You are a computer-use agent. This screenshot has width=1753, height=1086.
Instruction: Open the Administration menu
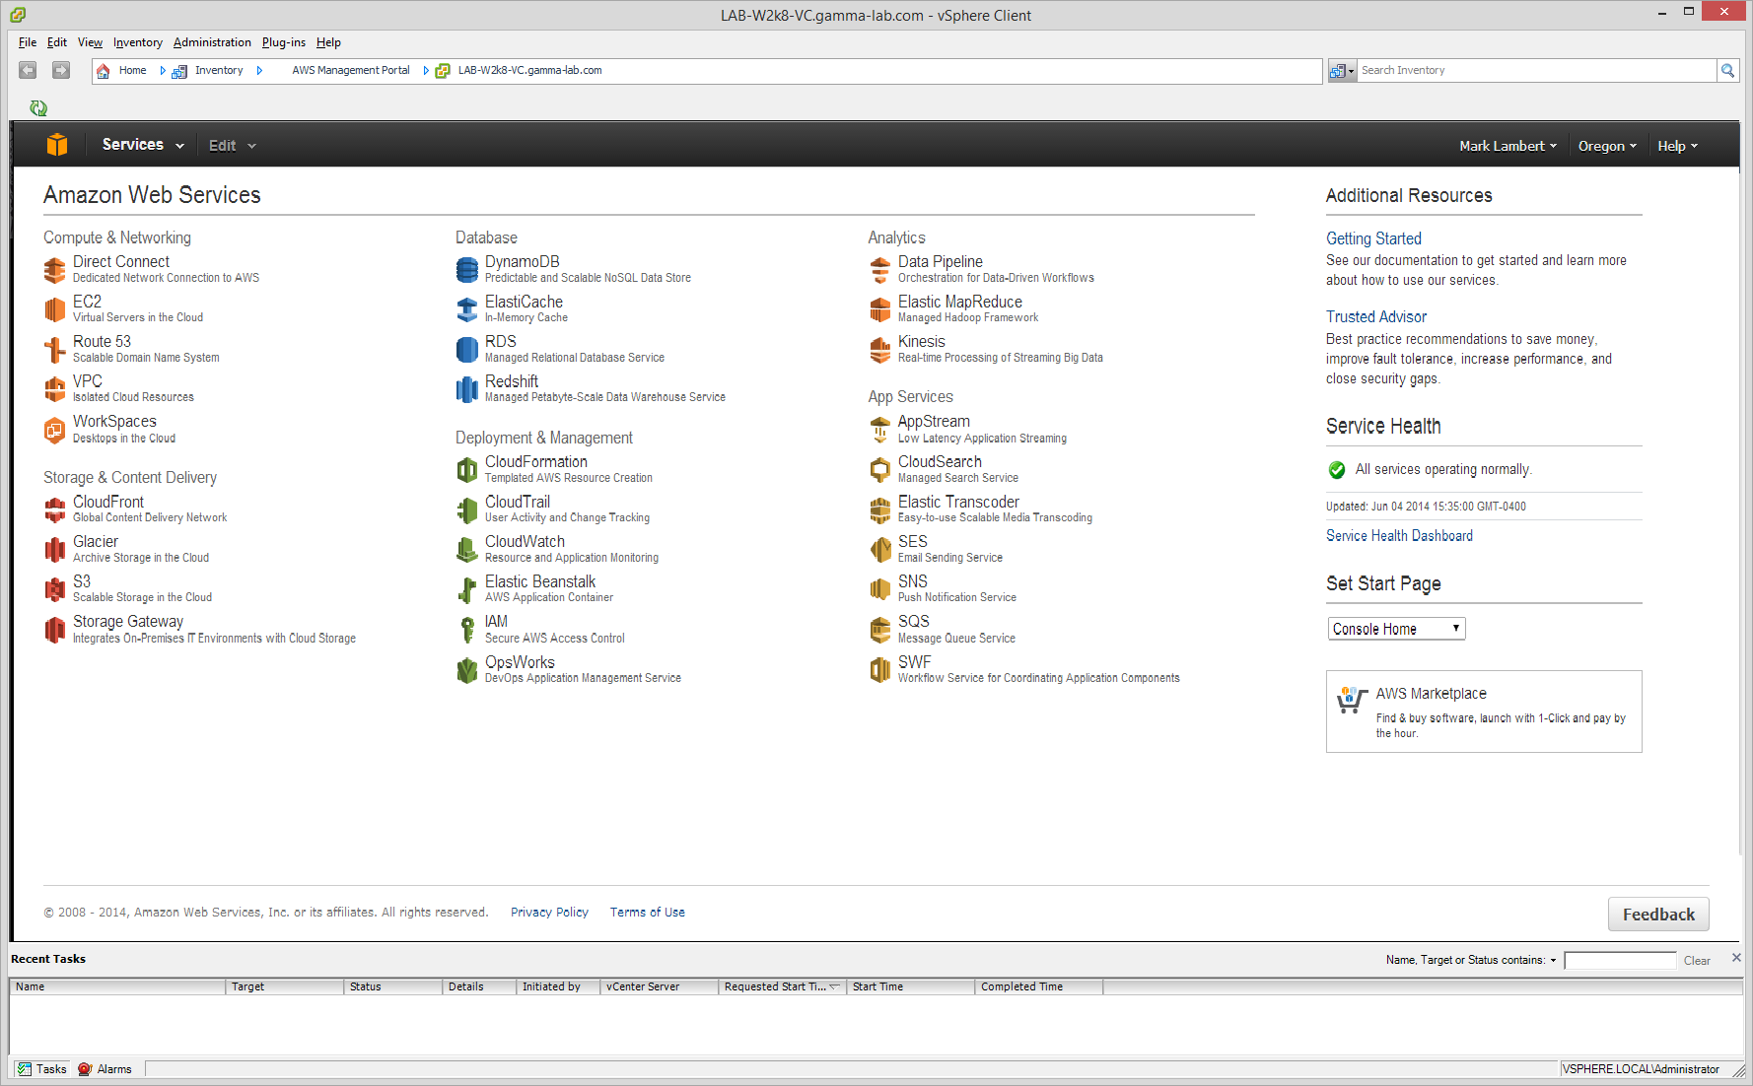coord(212,42)
